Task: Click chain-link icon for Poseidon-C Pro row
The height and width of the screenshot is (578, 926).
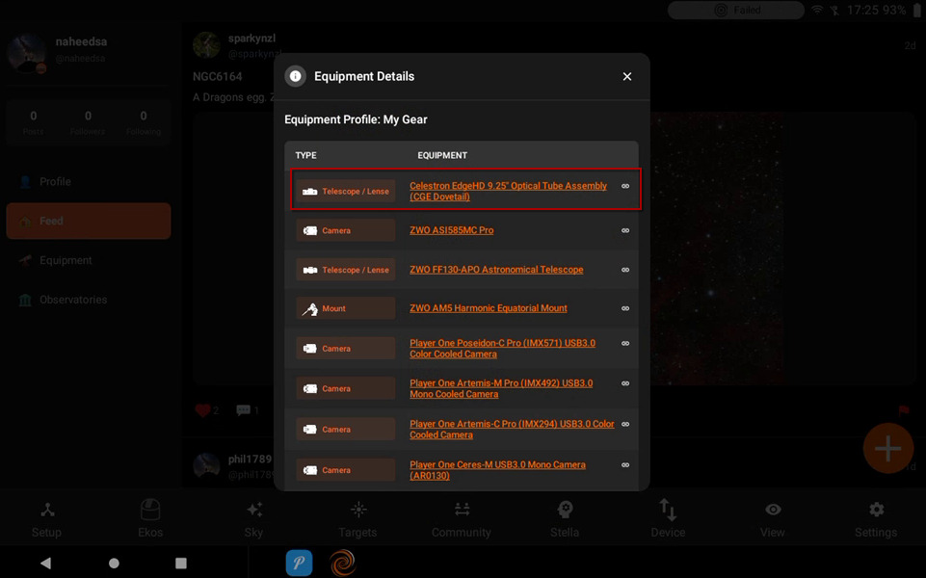Action: (625, 343)
